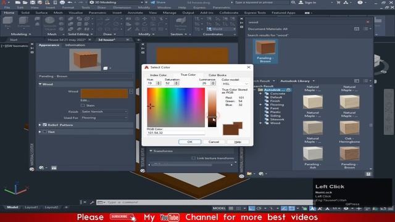
Task: Click the Edit link under Wood color
Action: click(85, 101)
